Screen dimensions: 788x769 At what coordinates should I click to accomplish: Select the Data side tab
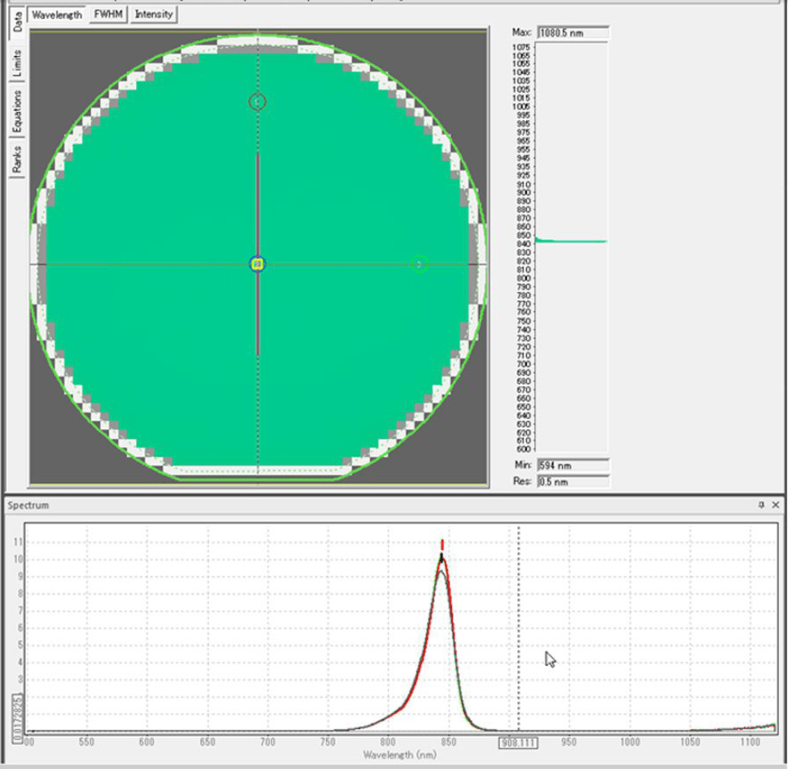(17, 23)
